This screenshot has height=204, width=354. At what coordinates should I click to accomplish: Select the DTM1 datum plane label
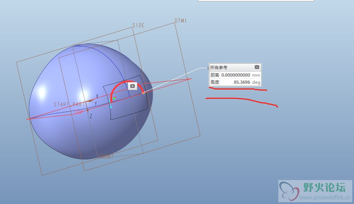180,21
